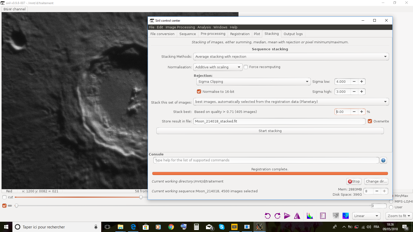Click the upper cut slider handle

point(141,197)
